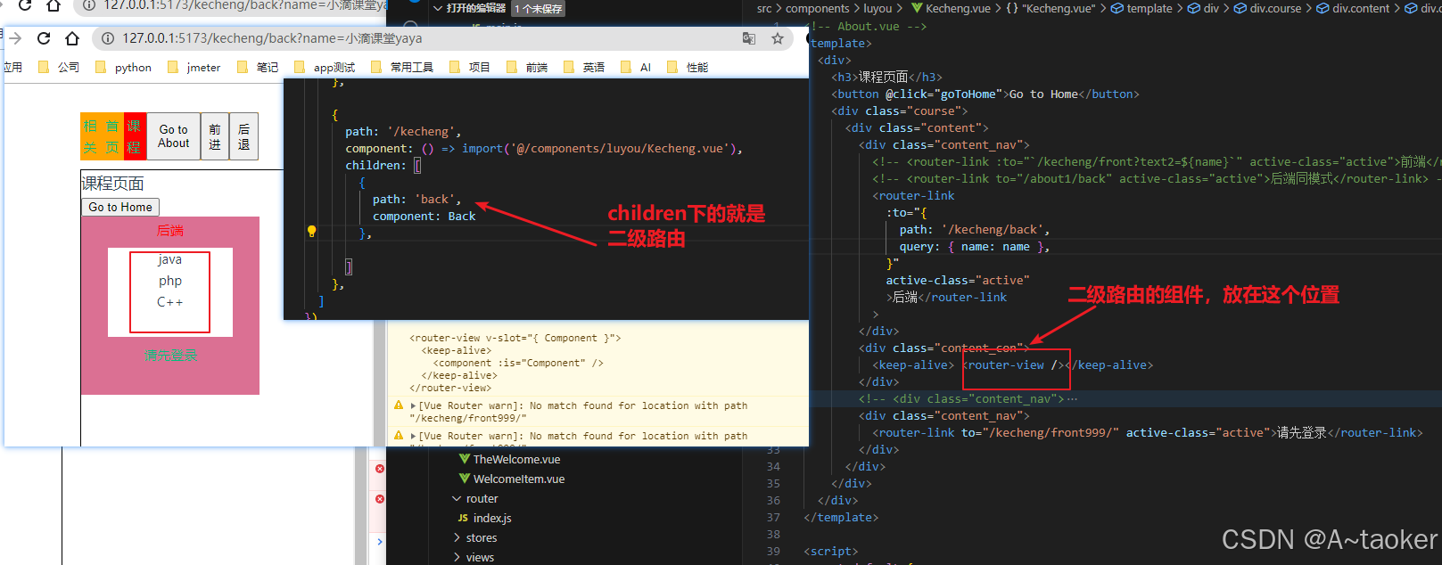Open the app测试 bookmark folder

(325, 67)
